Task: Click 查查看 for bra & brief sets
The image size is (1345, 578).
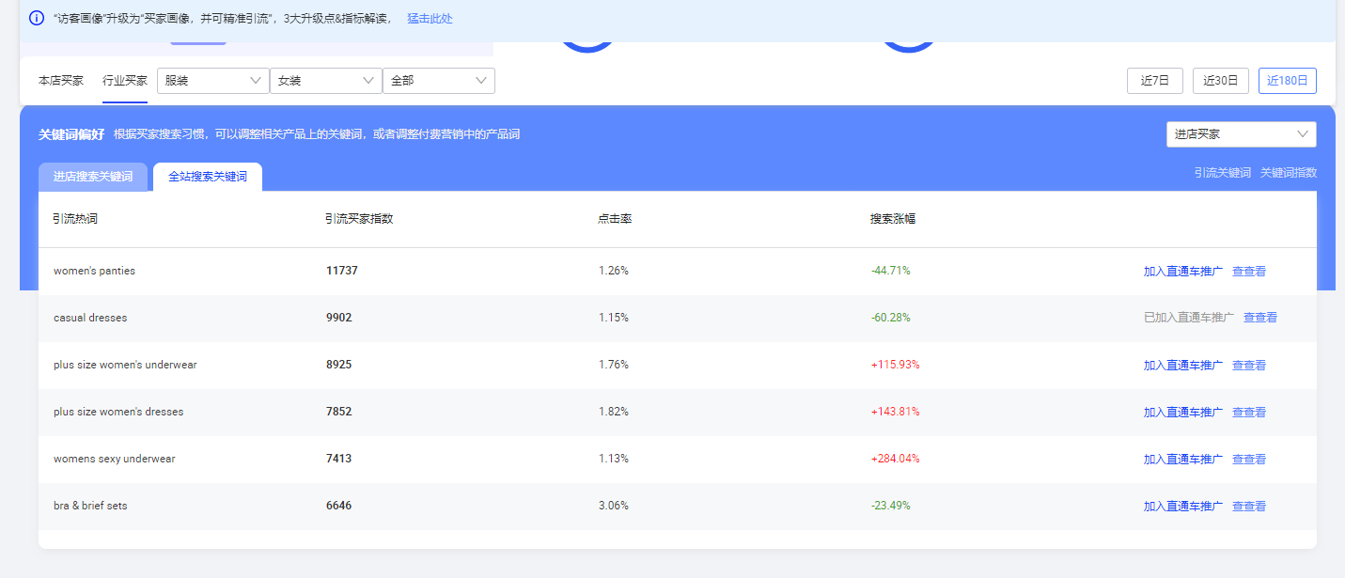Action: click(1249, 505)
